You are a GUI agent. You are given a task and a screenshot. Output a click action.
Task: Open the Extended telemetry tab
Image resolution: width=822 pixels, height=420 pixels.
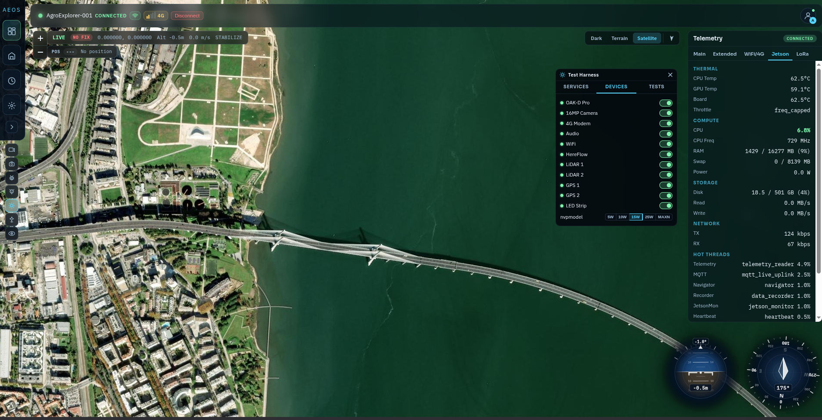[725, 54]
